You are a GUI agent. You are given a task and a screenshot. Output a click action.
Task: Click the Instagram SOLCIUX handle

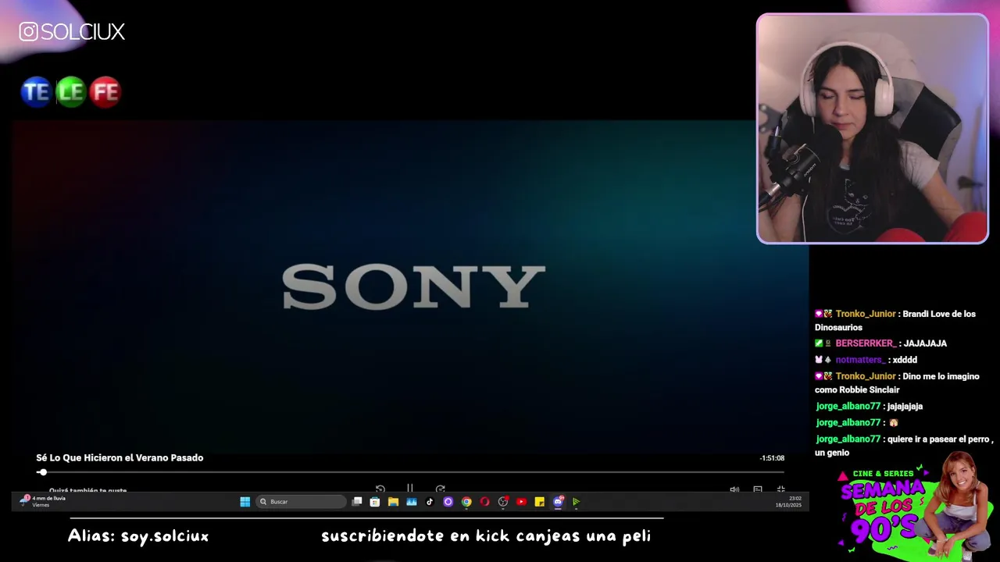tap(72, 32)
